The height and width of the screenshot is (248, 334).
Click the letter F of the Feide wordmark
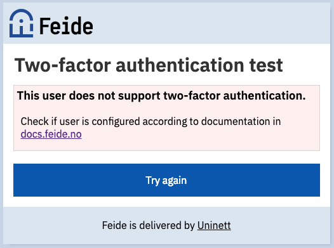[44, 26]
